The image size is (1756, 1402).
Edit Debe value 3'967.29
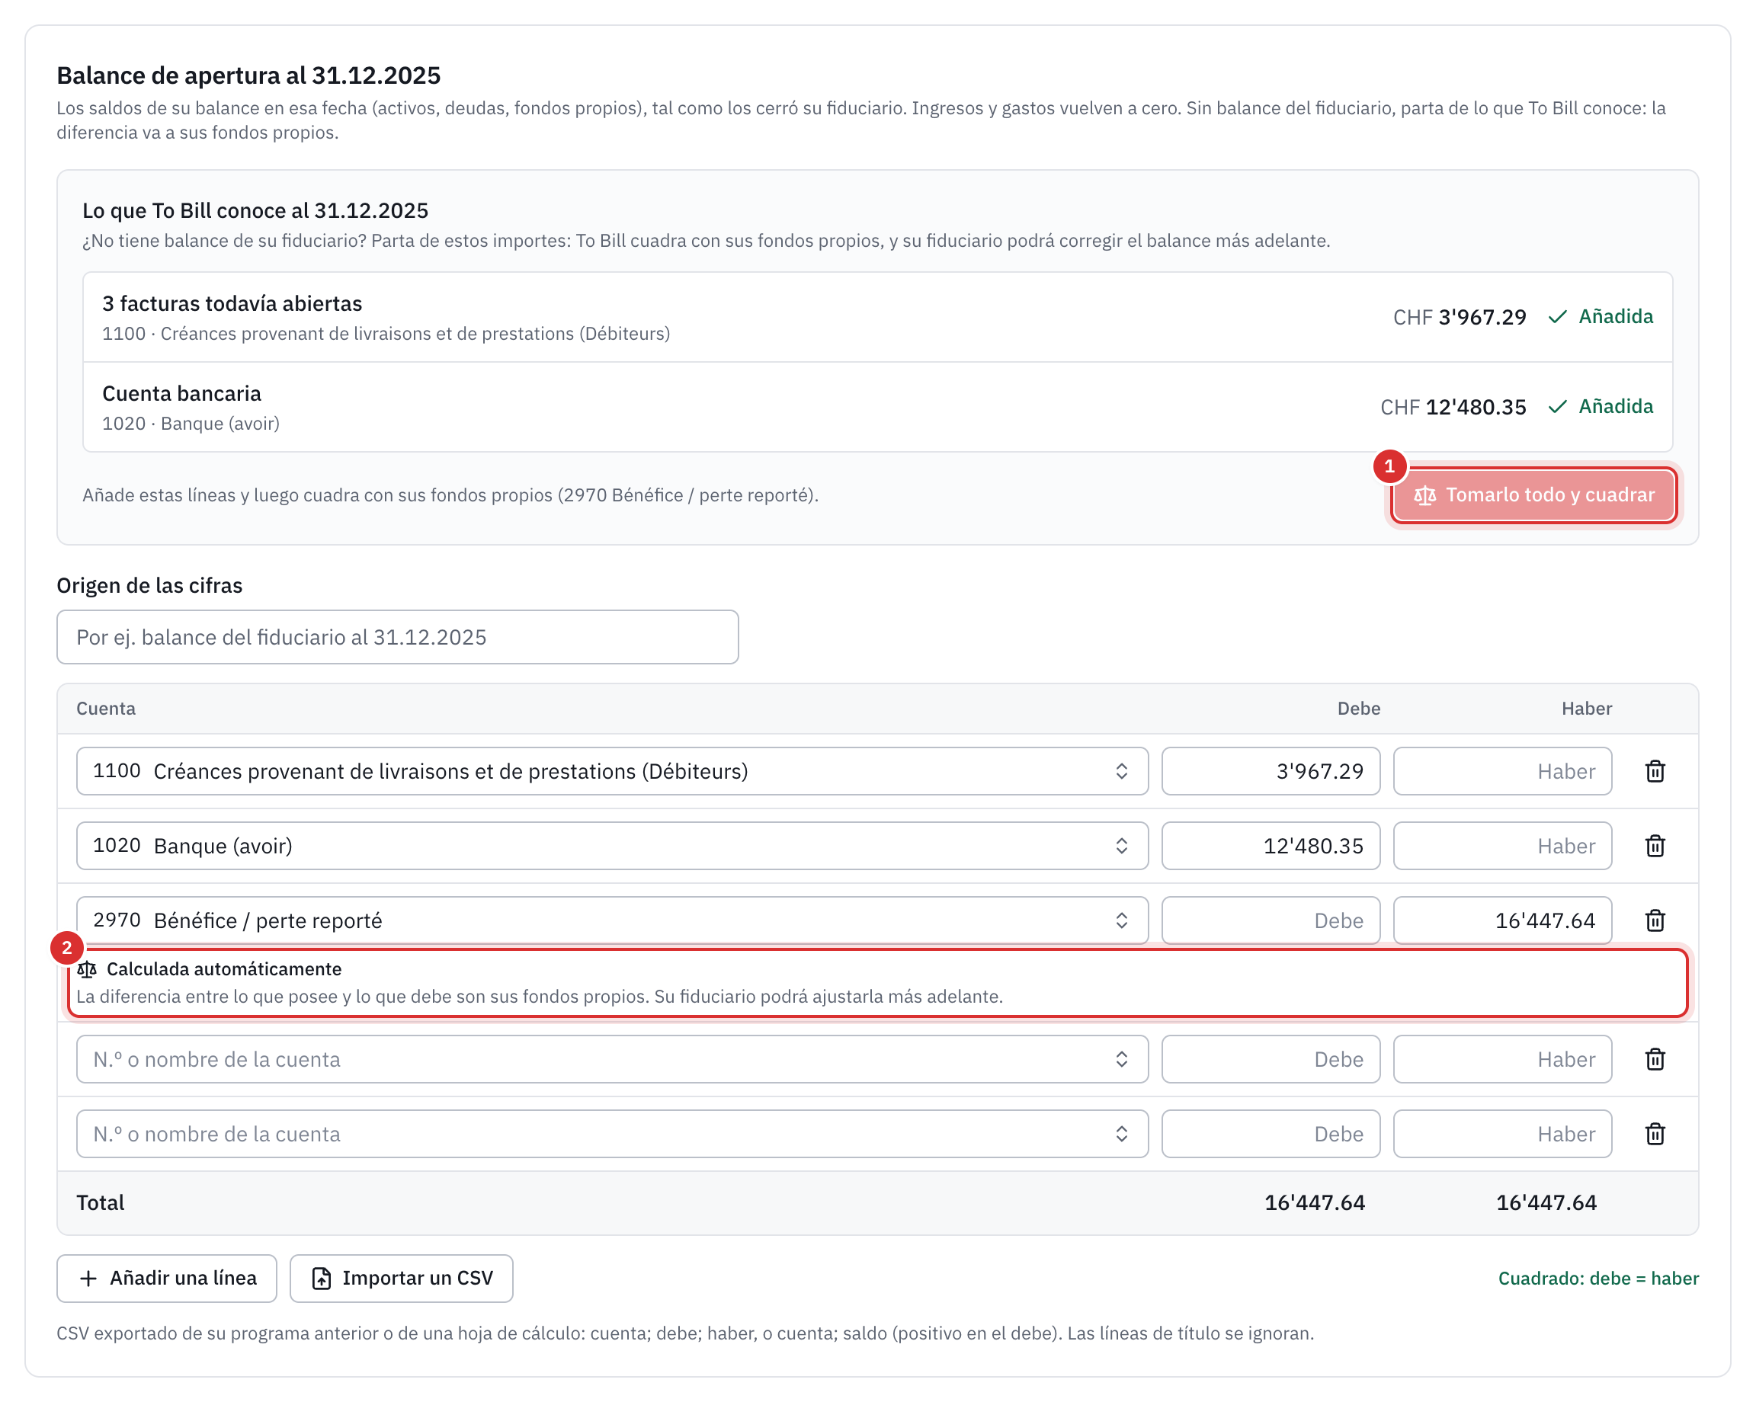click(1271, 771)
